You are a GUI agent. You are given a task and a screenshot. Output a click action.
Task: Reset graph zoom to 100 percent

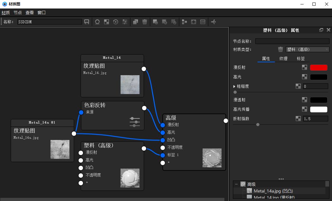click(203, 22)
